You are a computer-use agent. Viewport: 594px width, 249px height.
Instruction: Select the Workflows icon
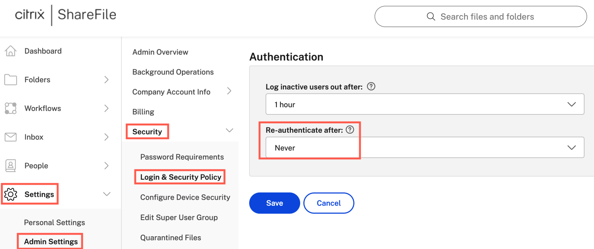tap(11, 108)
